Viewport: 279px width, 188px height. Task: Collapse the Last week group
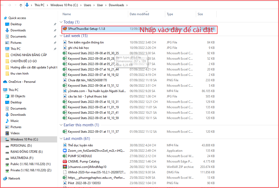click(x=62, y=36)
